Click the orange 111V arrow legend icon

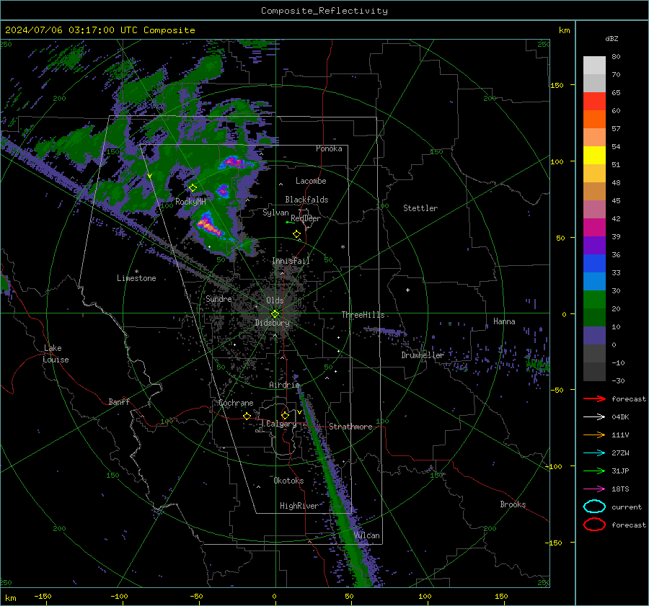594,435
